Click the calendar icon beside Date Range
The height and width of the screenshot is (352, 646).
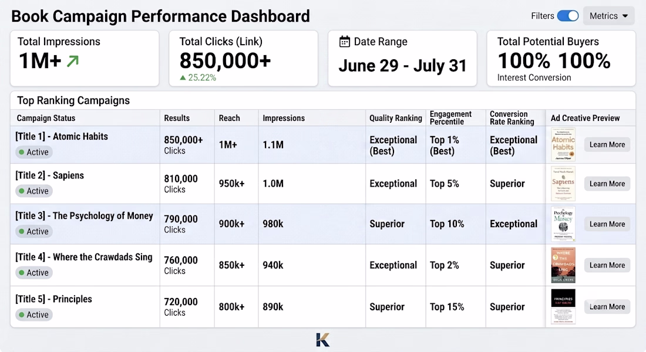pos(344,42)
